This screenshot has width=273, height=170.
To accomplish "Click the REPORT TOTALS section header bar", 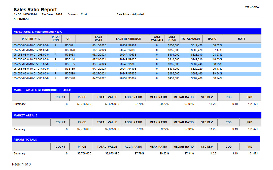I will (136, 140).
